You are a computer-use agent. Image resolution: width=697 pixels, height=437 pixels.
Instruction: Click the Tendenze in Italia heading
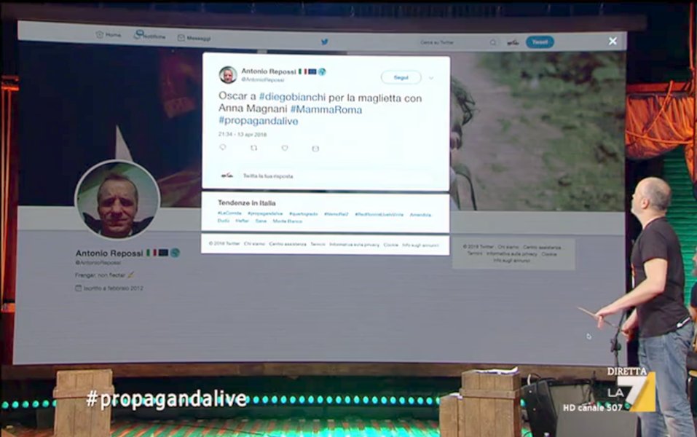(247, 202)
